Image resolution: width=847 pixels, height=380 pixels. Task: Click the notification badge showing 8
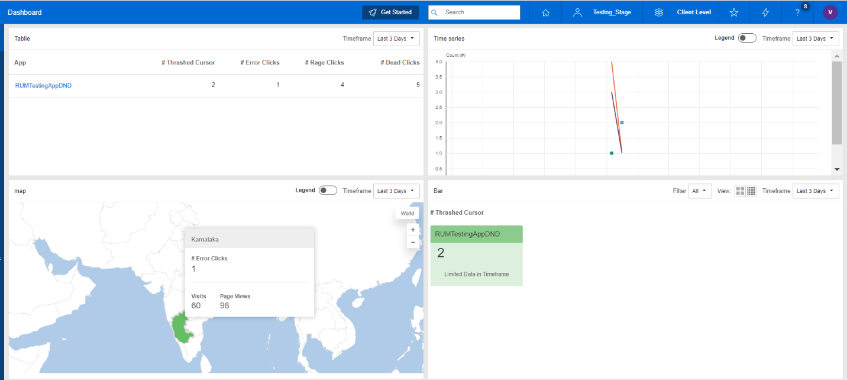(805, 7)
